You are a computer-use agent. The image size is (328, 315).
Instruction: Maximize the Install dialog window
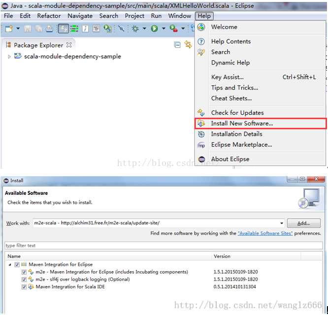pyautogui.click(x=302, y=179)
